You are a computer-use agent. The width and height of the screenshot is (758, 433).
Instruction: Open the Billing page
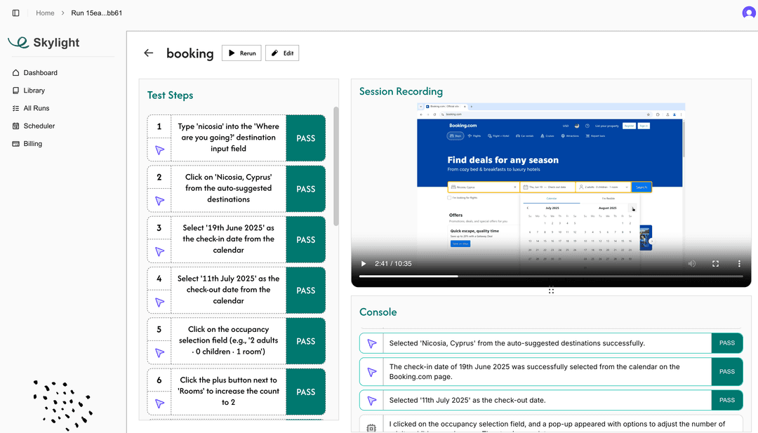(33, 144)
